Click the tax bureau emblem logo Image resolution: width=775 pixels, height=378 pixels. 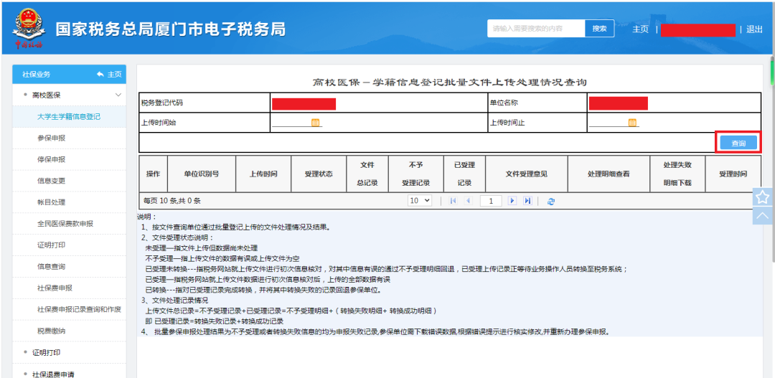click(x=29, y=28)
